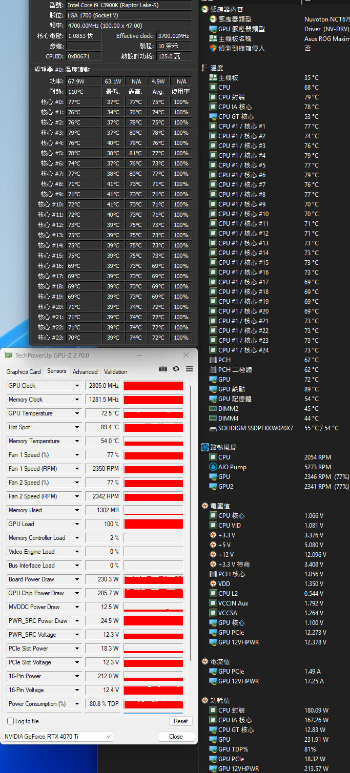Enable the Log to file checkbox

tap(11, 721)
